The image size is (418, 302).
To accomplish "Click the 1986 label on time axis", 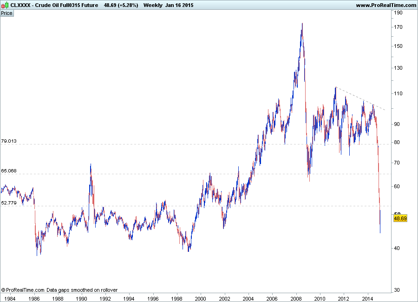I will click(34, 299).
